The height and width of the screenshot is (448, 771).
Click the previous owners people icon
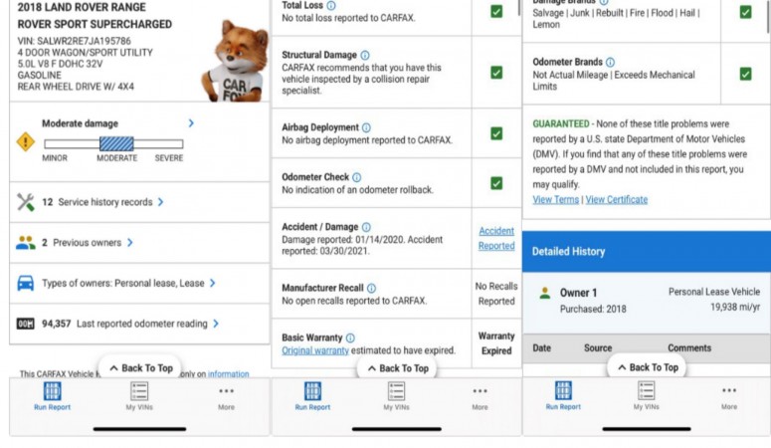click(x=26, y=242)
